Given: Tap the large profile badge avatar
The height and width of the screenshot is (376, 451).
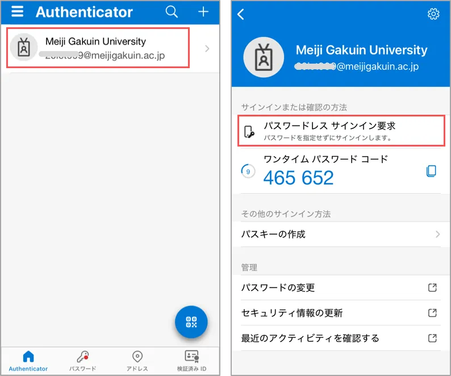Looking at the screenshot, I should [264, 57].
